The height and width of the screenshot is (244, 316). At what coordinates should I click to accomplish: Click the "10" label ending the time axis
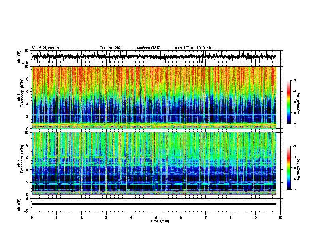click(280, 218)
